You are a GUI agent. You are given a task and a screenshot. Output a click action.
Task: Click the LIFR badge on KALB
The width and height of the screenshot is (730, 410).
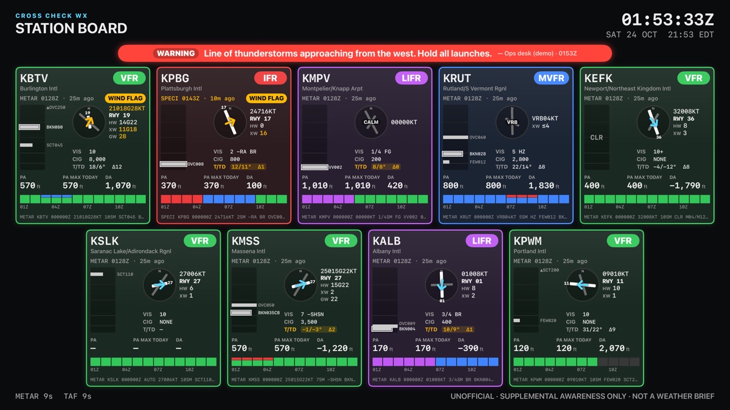tap(482, 241)
